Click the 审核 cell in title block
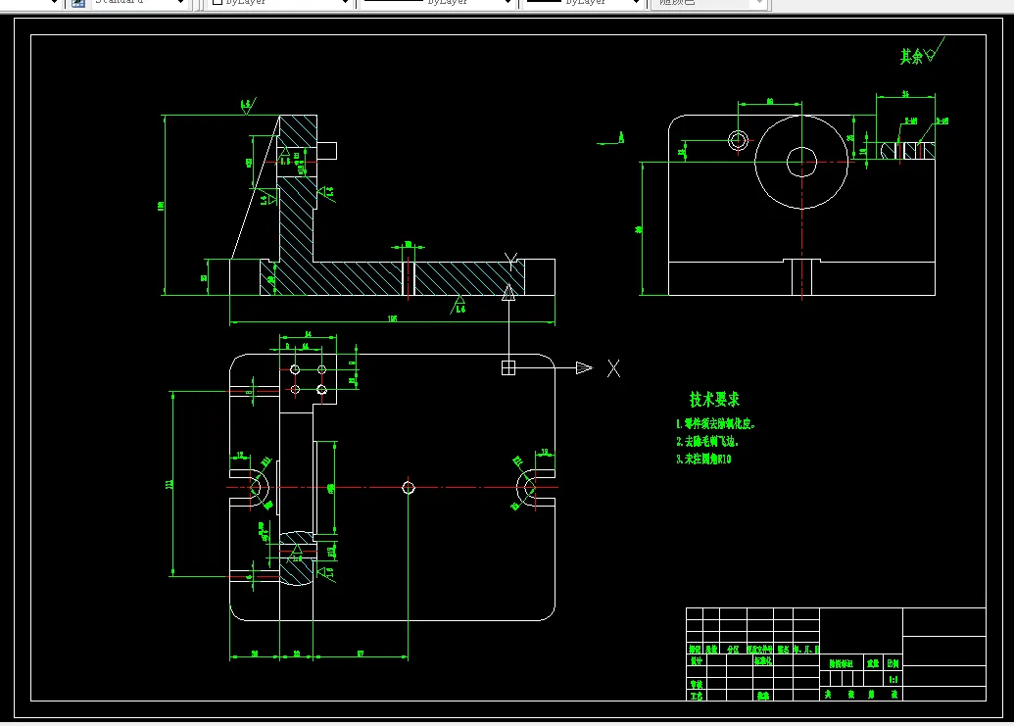This screenshot has height=726, width=1014. [x=696, y=685]
